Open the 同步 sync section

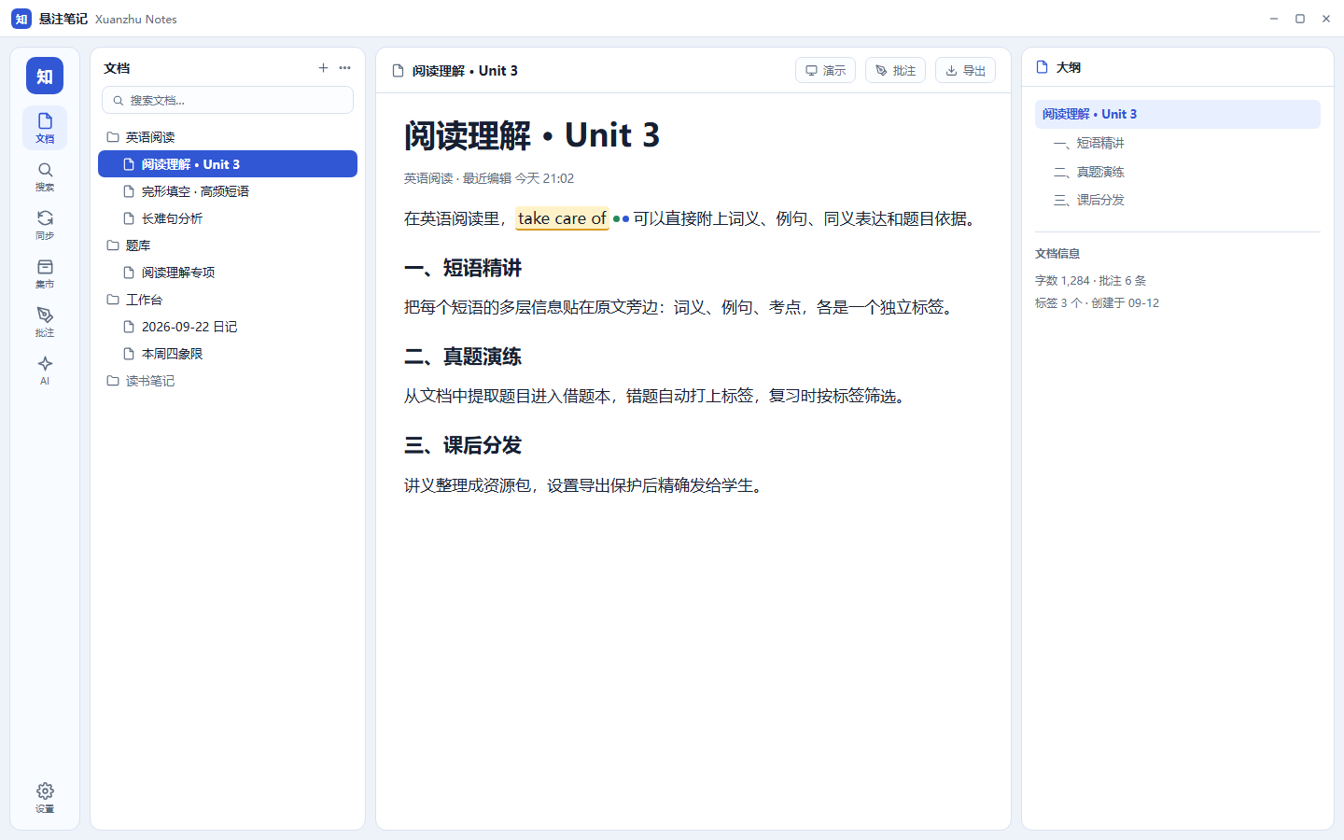point(45,225)
